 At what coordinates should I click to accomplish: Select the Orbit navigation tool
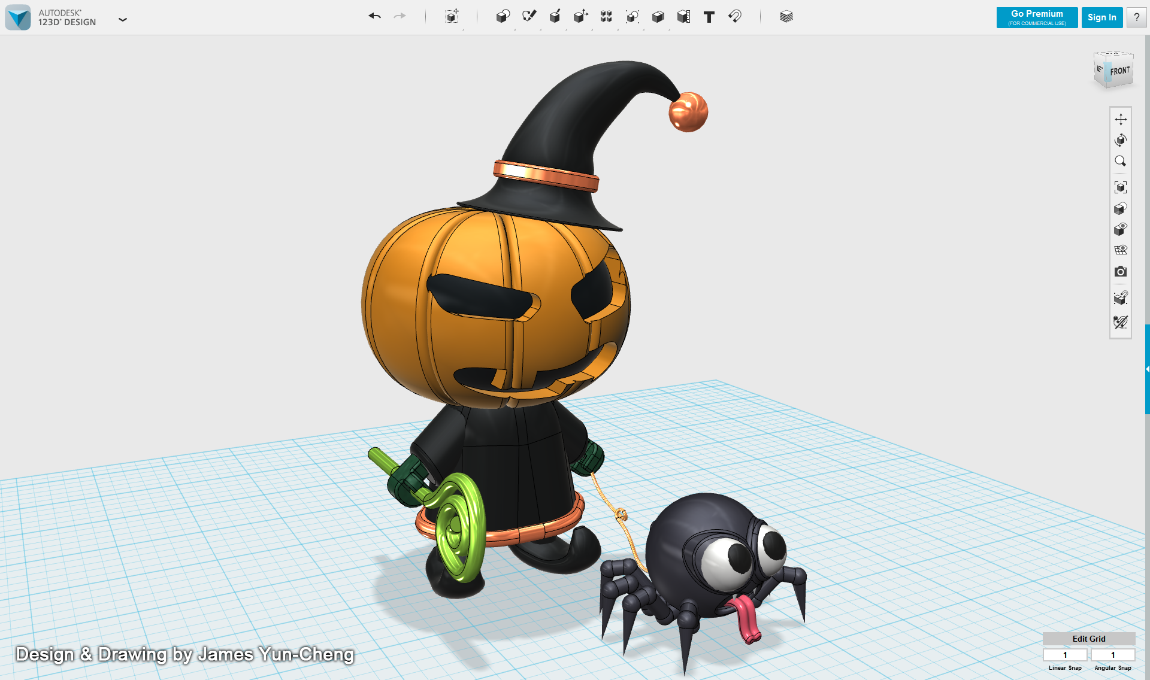(1120, 140)
